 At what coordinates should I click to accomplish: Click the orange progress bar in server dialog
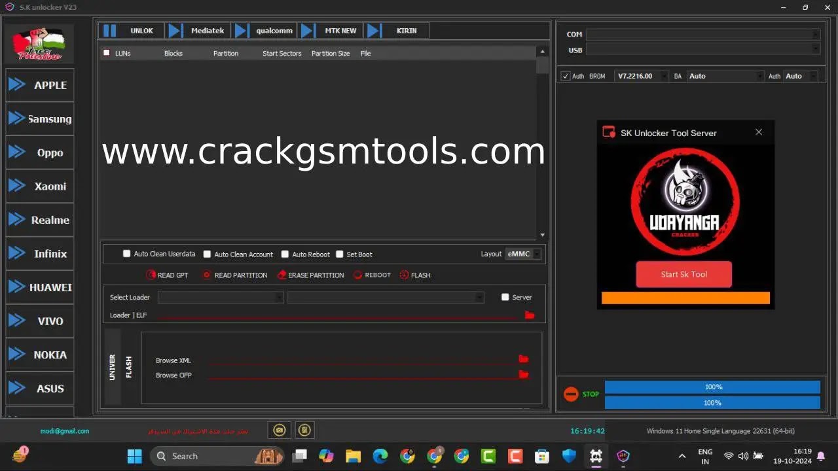[x=685, y=298]
